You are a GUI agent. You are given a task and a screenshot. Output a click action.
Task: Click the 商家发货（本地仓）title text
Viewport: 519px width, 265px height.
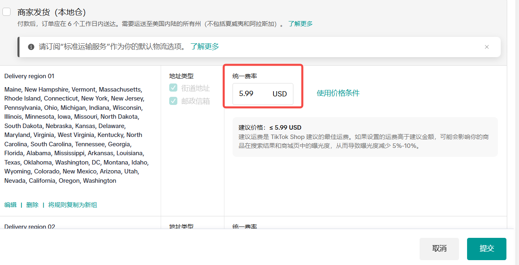pyautogui.click(x=52, y=12)
